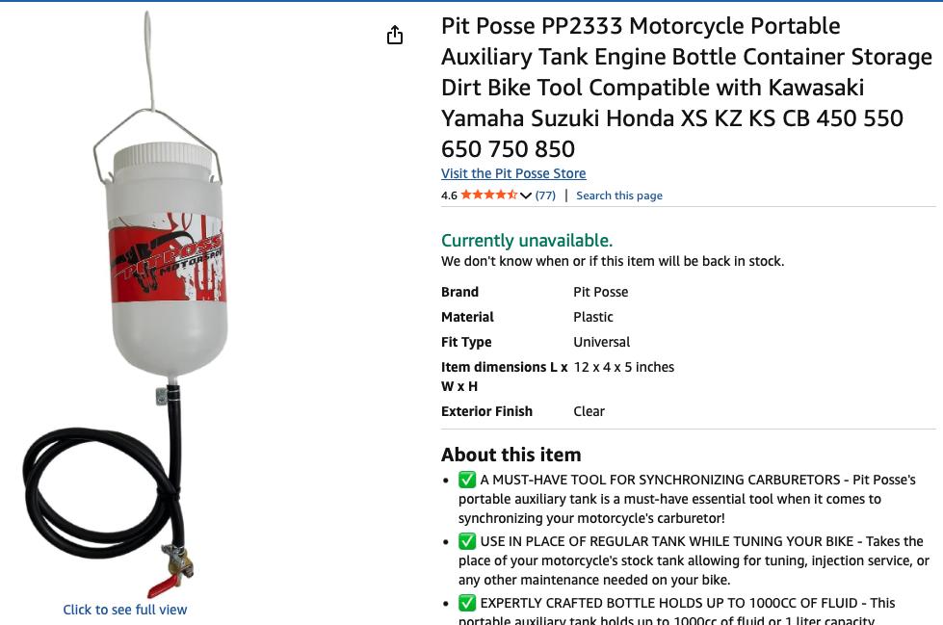Click the Search this page link
Screen dimensions: 943x625
[x=618, y=195]
